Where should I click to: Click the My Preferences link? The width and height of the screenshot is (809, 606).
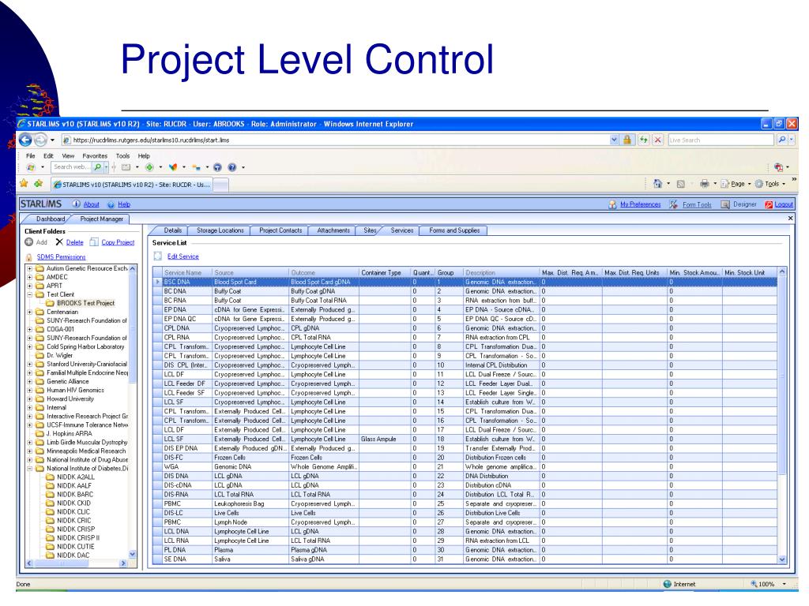640,204
